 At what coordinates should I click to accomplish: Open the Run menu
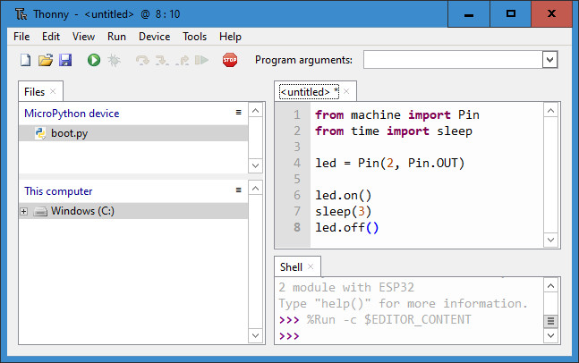pyautogui.click(x=116, y=37)
